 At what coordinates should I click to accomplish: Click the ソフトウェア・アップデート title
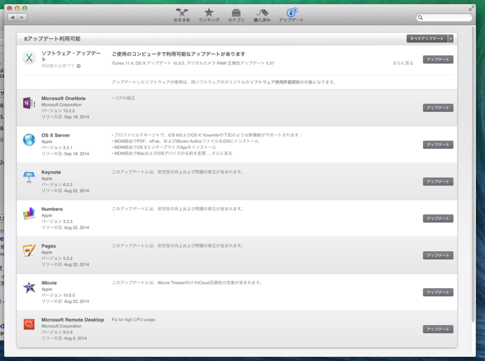pos(71,56)
